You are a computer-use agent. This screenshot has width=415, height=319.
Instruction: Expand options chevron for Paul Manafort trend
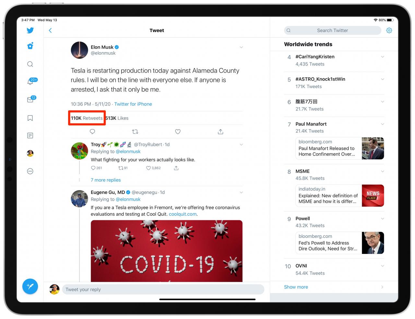[x=383, y=124]
